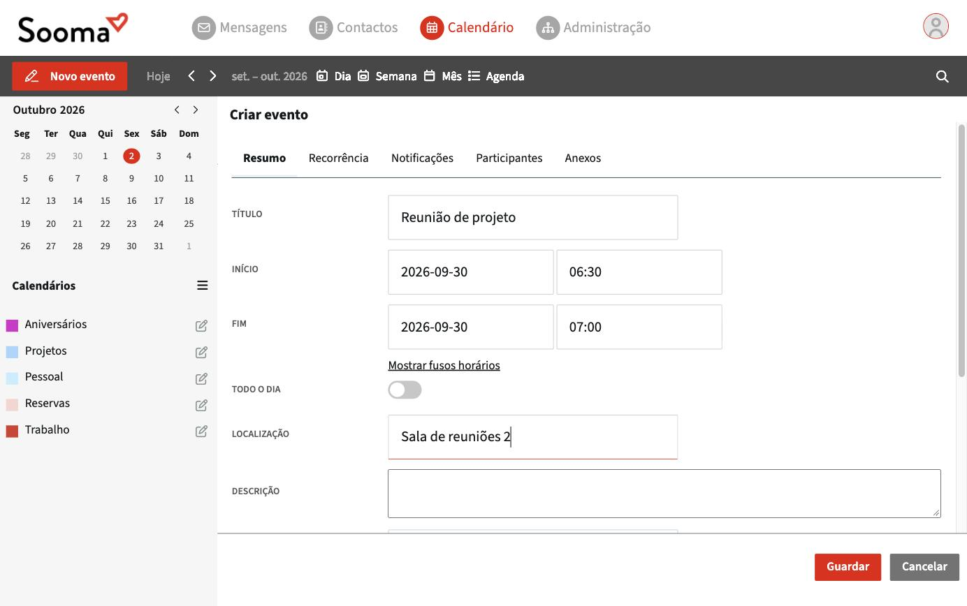Open the Mensagens mail icon

pyautogui.click(x=204, y=28)
